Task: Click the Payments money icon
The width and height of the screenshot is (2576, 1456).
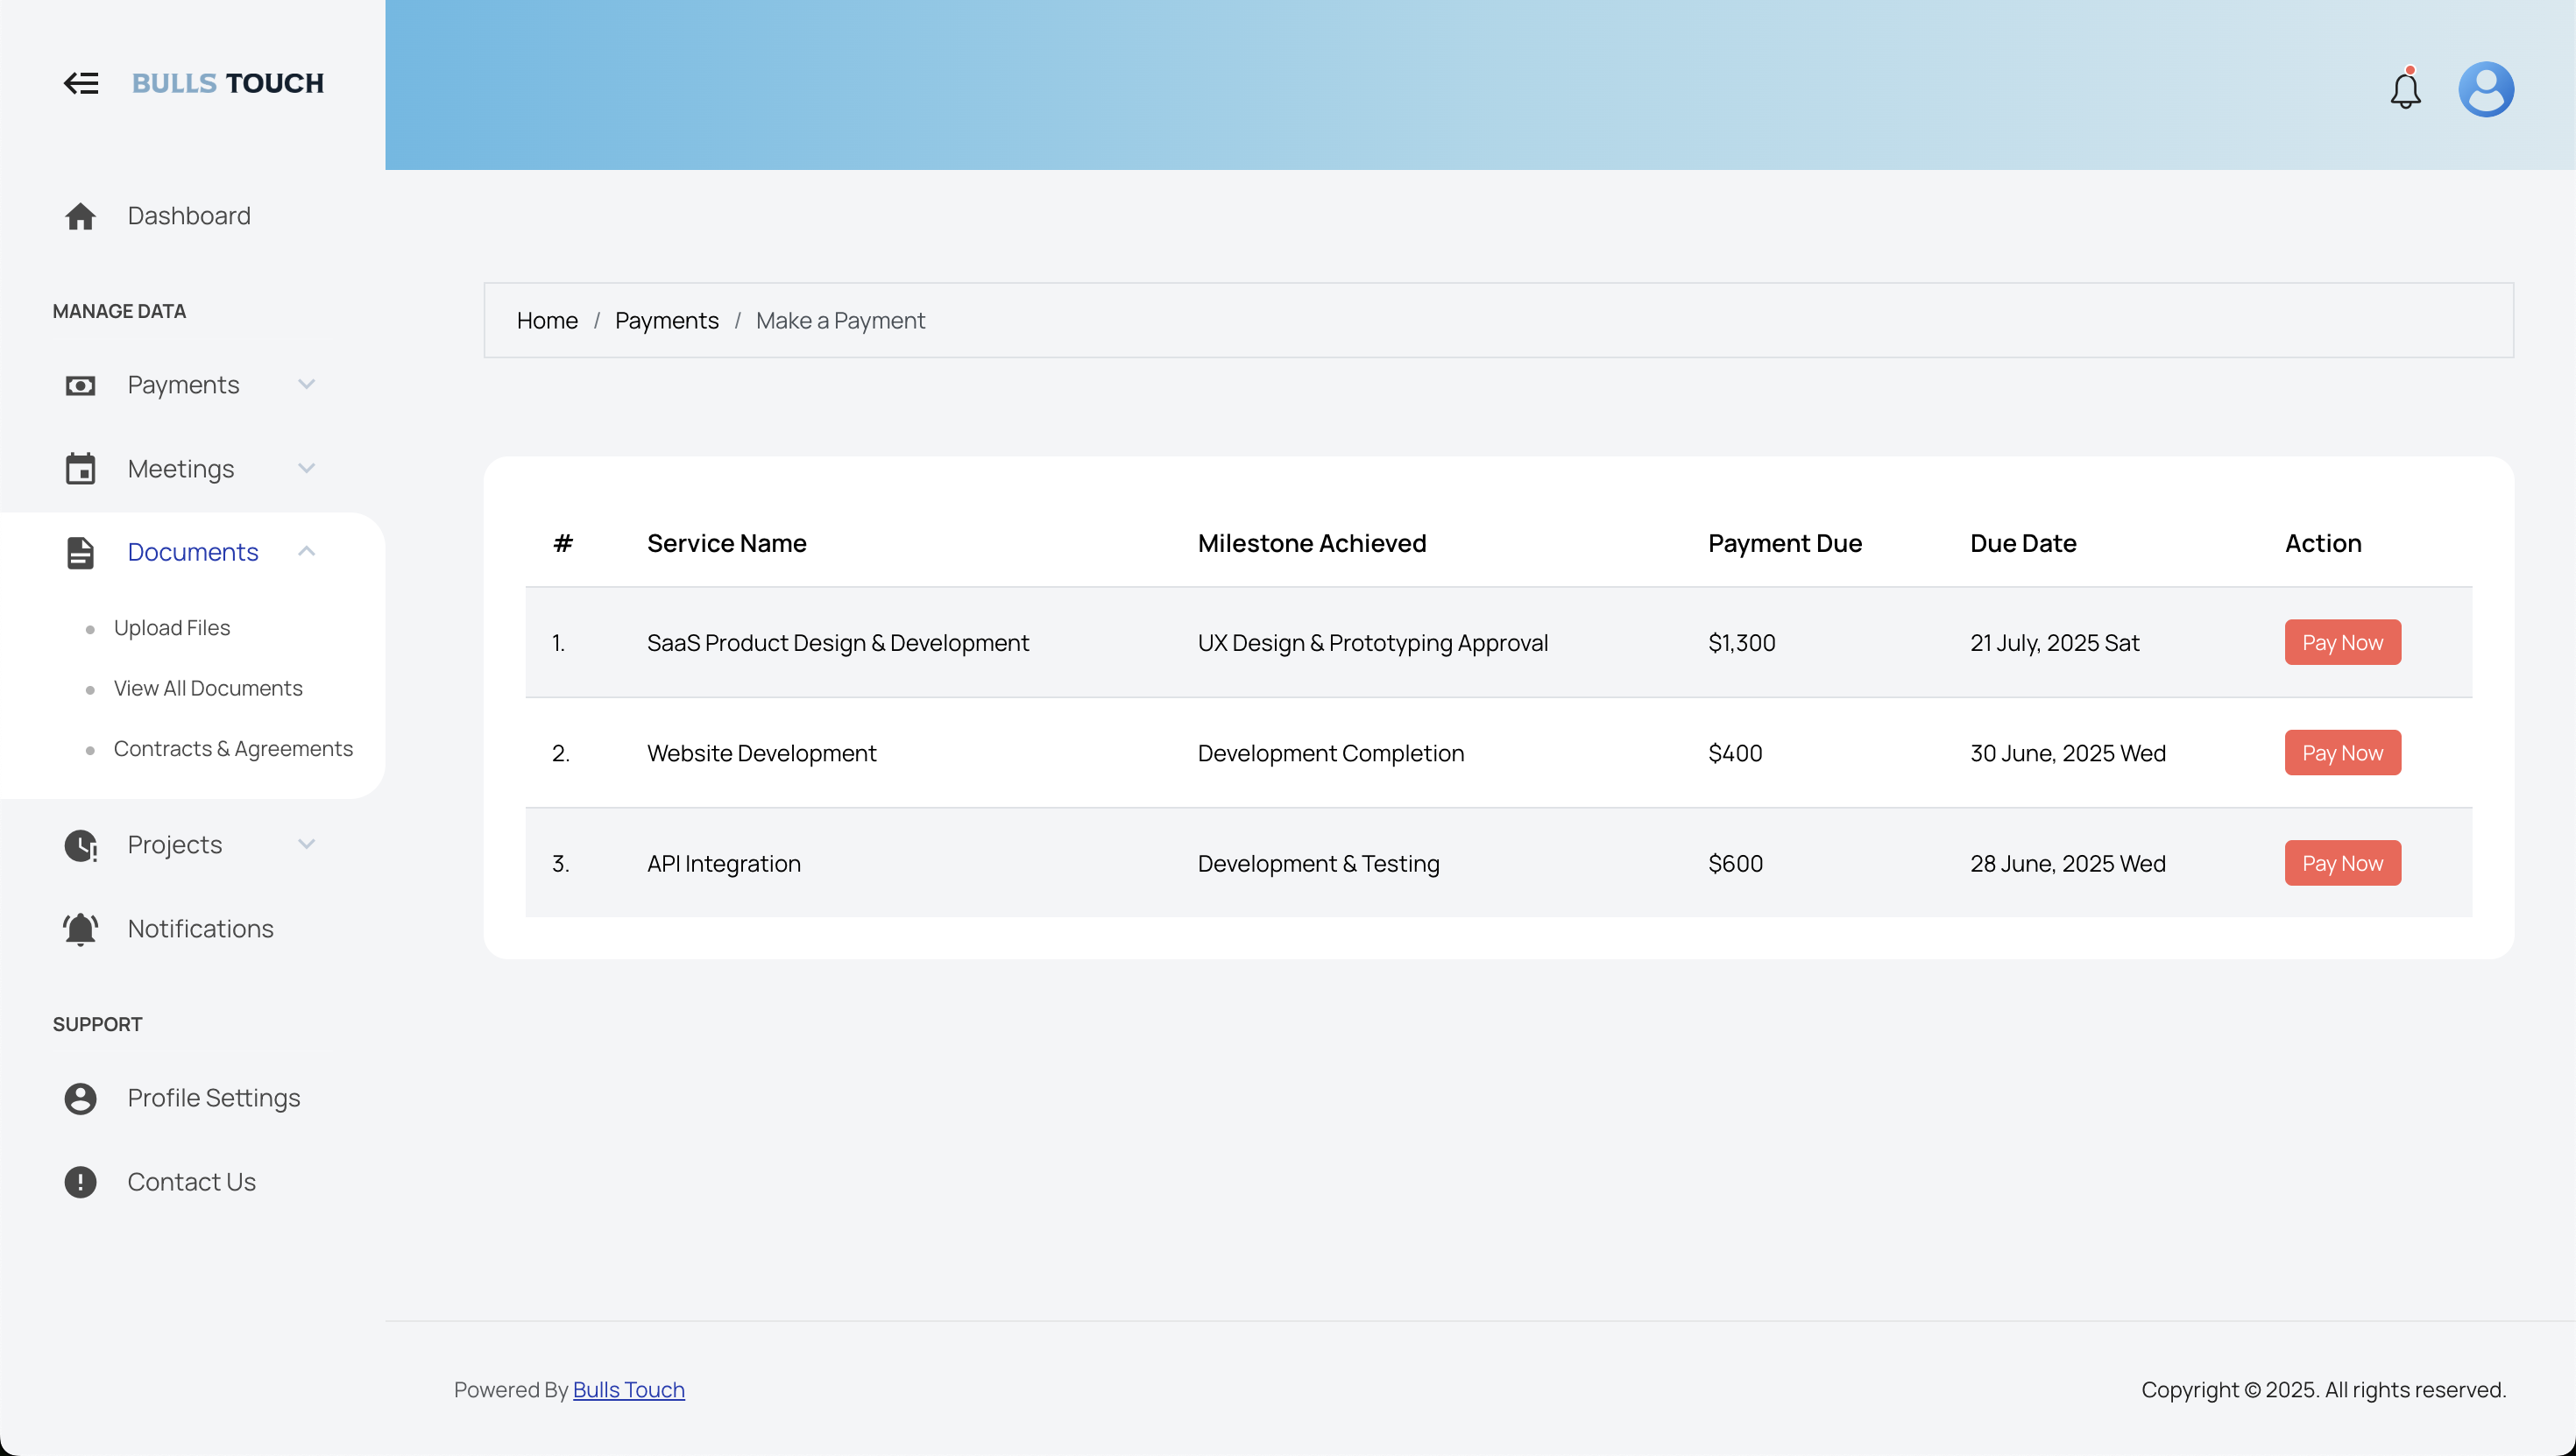Action: [x=80, y=386]
